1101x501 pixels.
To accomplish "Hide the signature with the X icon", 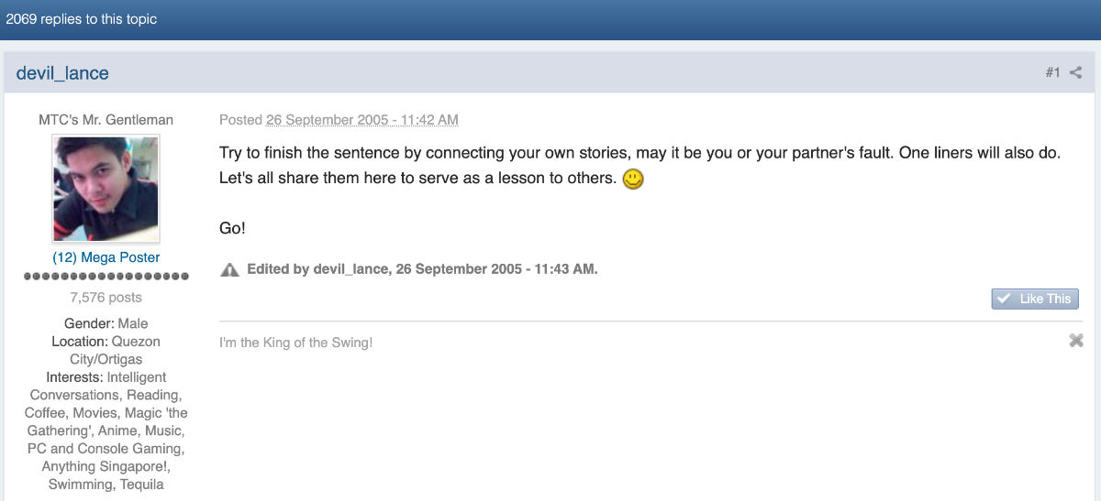I will (x=1076, y=341).
